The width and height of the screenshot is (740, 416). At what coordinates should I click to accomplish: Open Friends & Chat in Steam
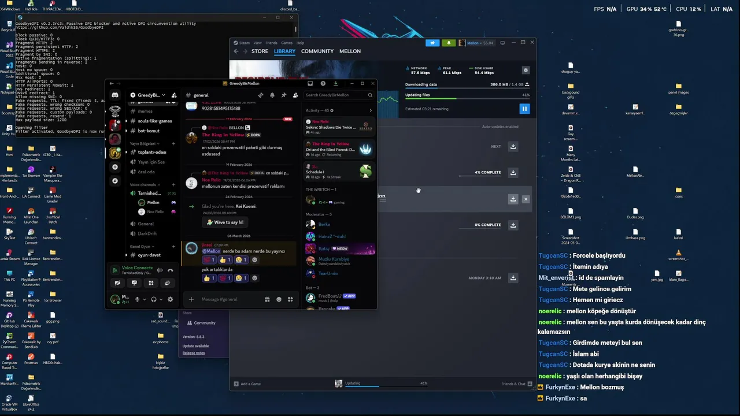(x=516, y=384)
